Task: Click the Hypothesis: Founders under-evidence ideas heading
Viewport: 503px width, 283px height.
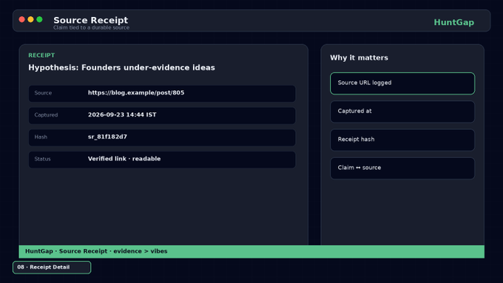Action: 121,68
